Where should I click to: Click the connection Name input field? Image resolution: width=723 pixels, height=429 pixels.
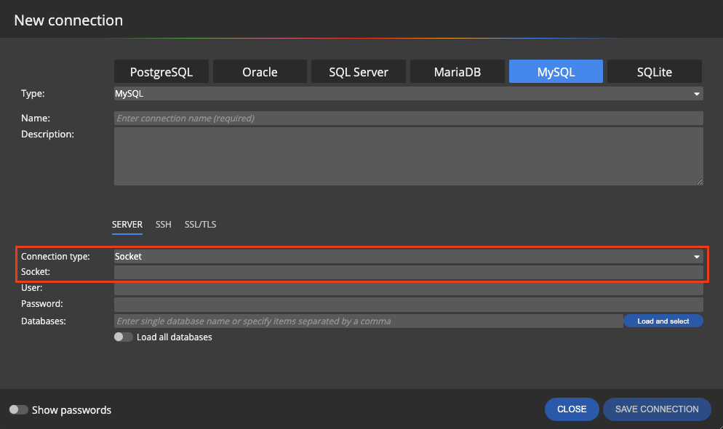(409, 118)
